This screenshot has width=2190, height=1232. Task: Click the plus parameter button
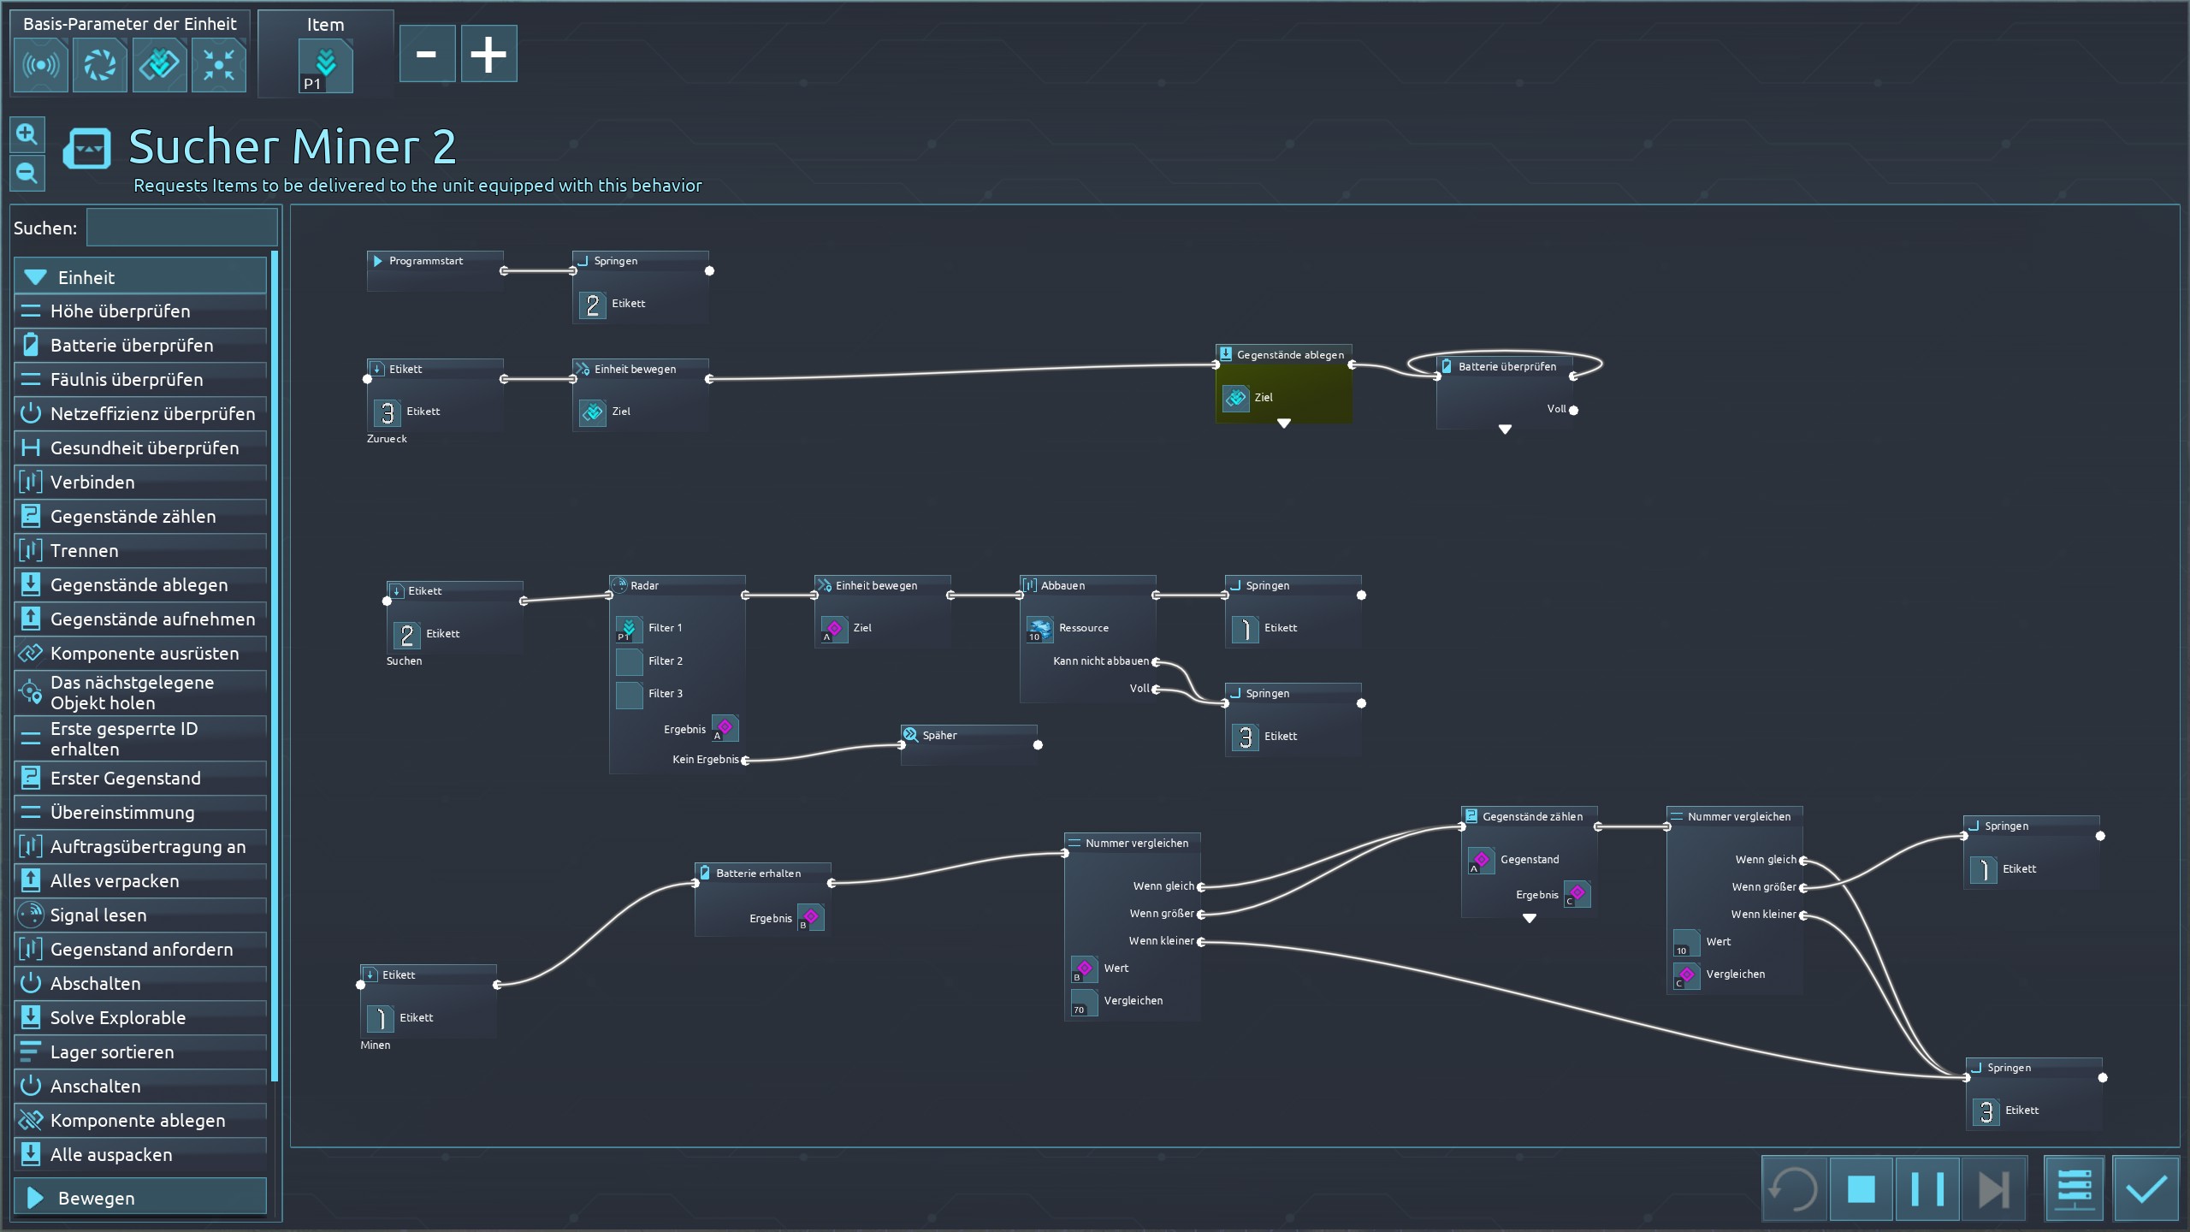(488, 54)
